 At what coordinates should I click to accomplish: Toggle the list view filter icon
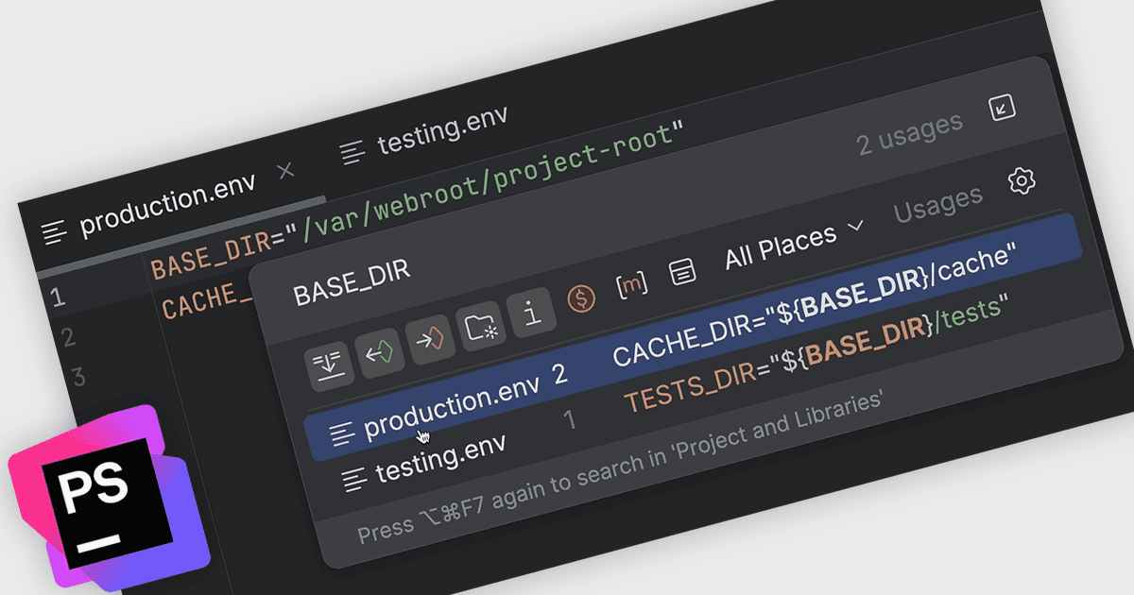click(682, 274)
